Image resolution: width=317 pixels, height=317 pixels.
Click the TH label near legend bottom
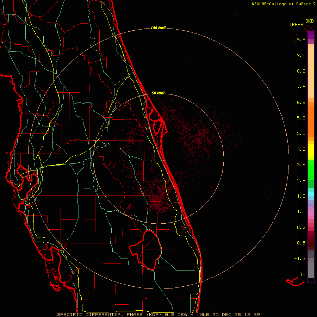(x=303, y=274)
